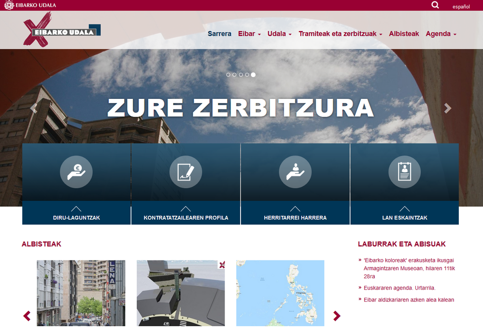Expand the Eibar menu dropdown
The width and height of the screenshot is (483, 330).
pos(250,34)
